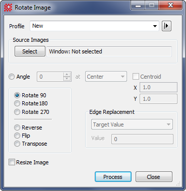Click the Process button

tap(113, 177)
